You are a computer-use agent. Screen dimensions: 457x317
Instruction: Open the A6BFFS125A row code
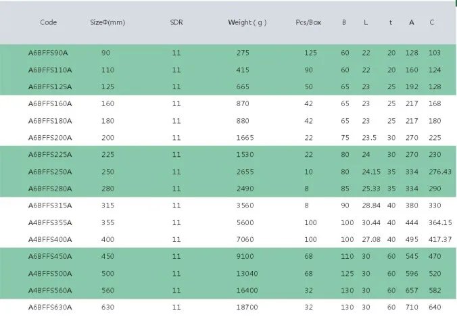point(50,87)
